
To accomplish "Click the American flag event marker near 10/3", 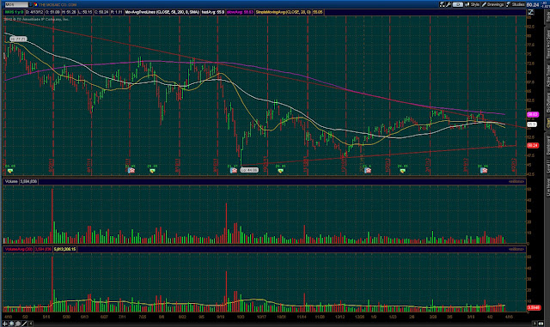I will pos(233,170).
